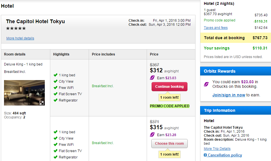Expand Cancellation policy link

225,155
